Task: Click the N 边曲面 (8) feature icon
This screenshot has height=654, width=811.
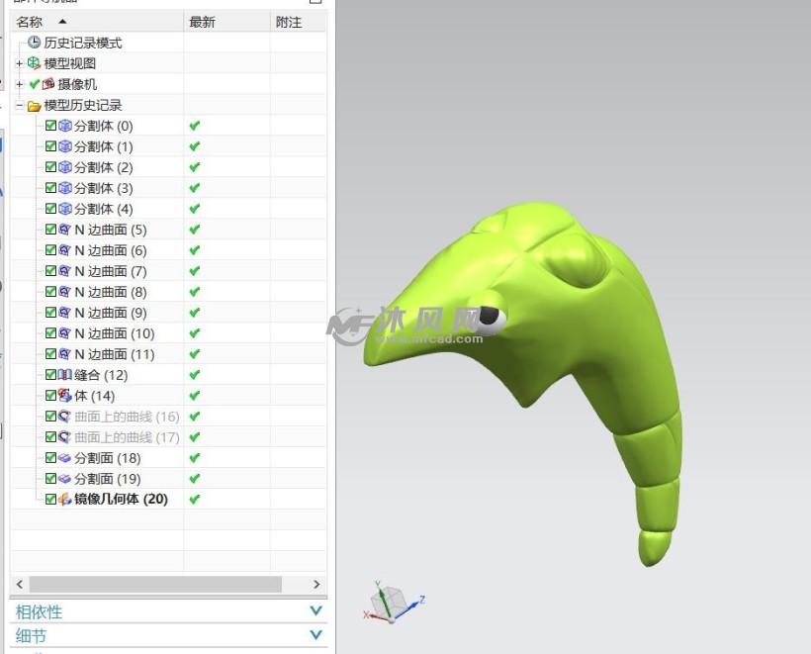Action: point(64,291)
